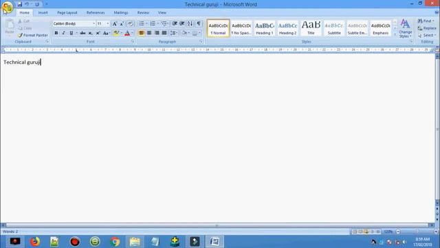The image size is (440, 248).
Task: Click the Paste button
Action: [x=10, y=28]
